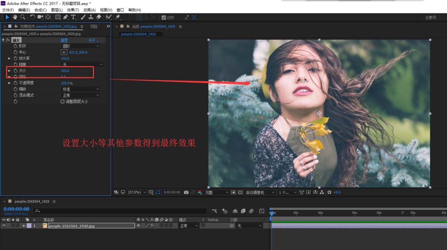Click the 大小 value 360.0
Image resolution: width=447 pixels, height=250 pixels.
[x=65, y=71]
